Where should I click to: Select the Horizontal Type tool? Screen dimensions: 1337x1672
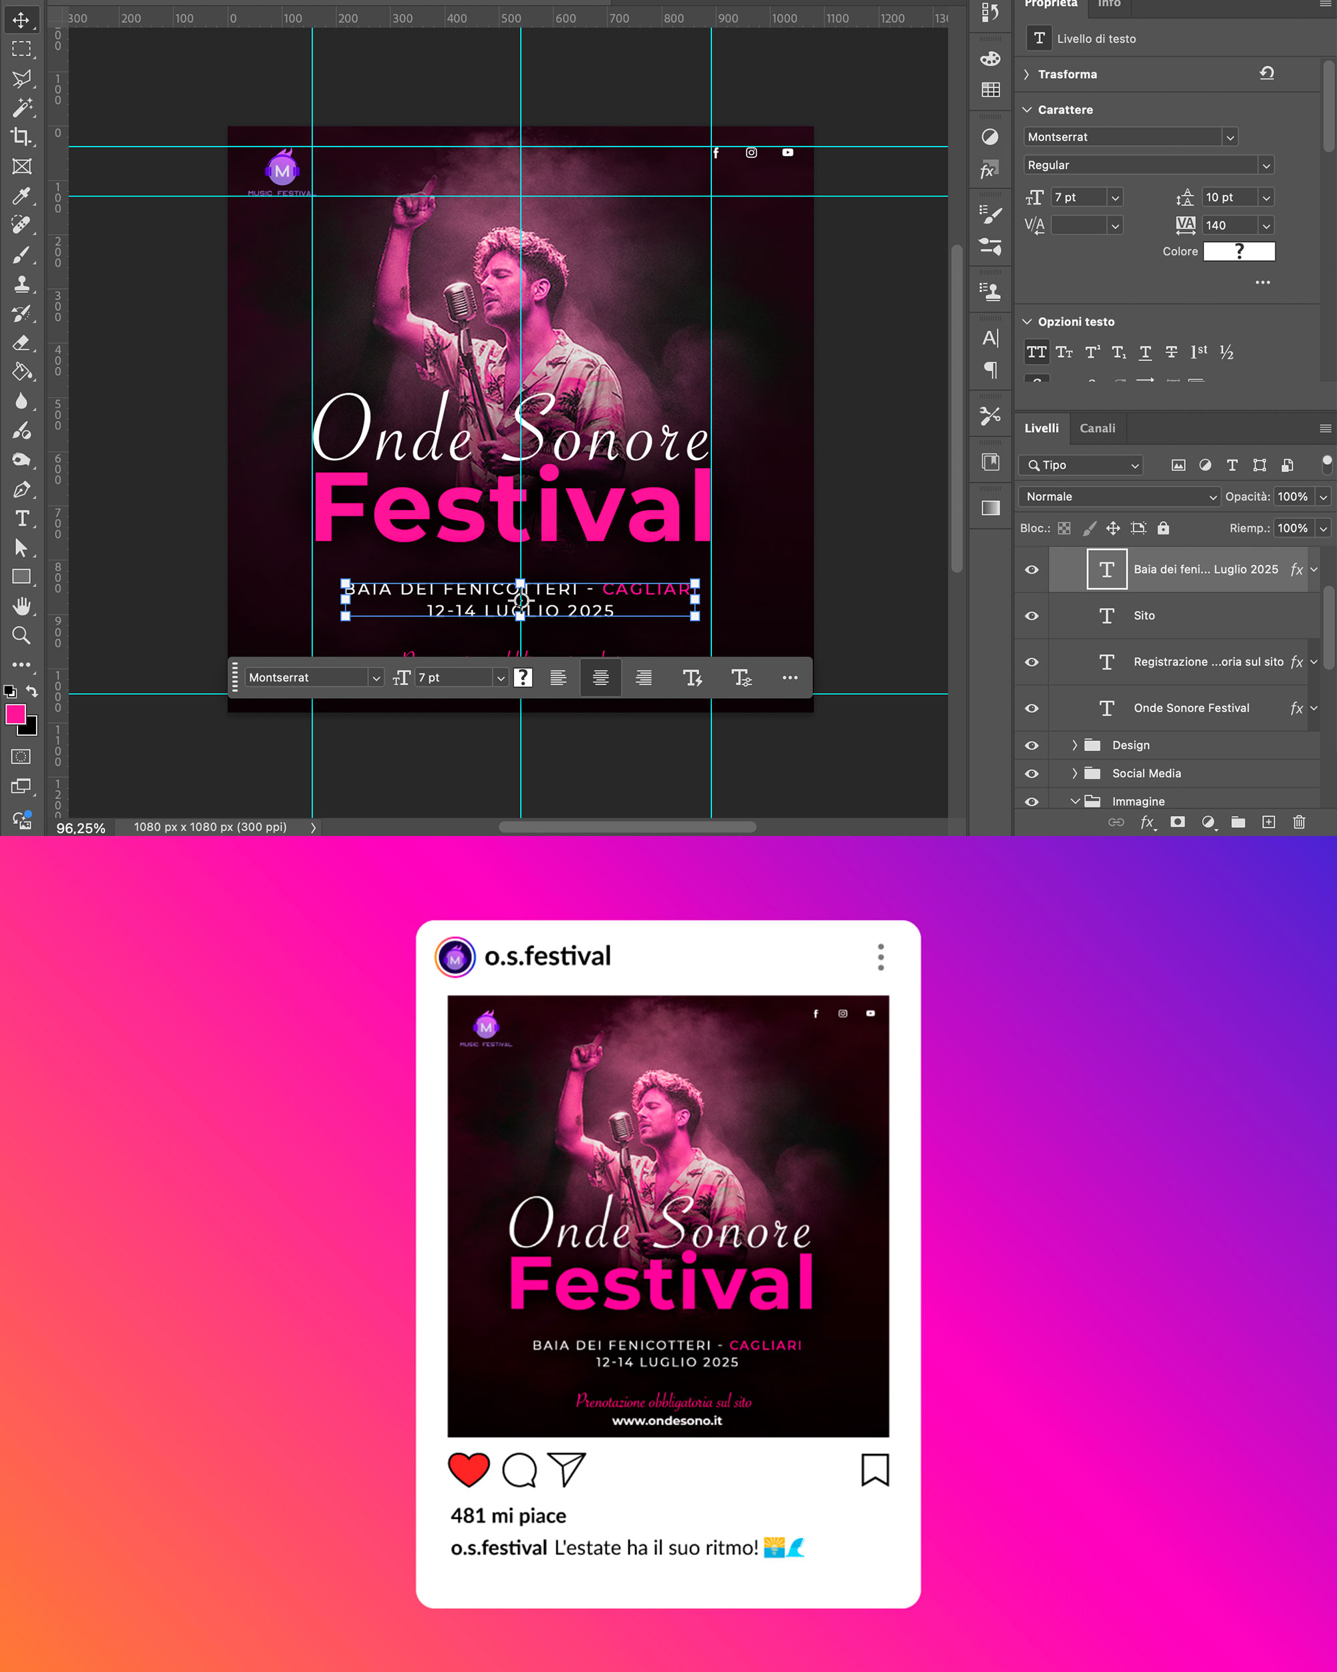coord(21,518)
